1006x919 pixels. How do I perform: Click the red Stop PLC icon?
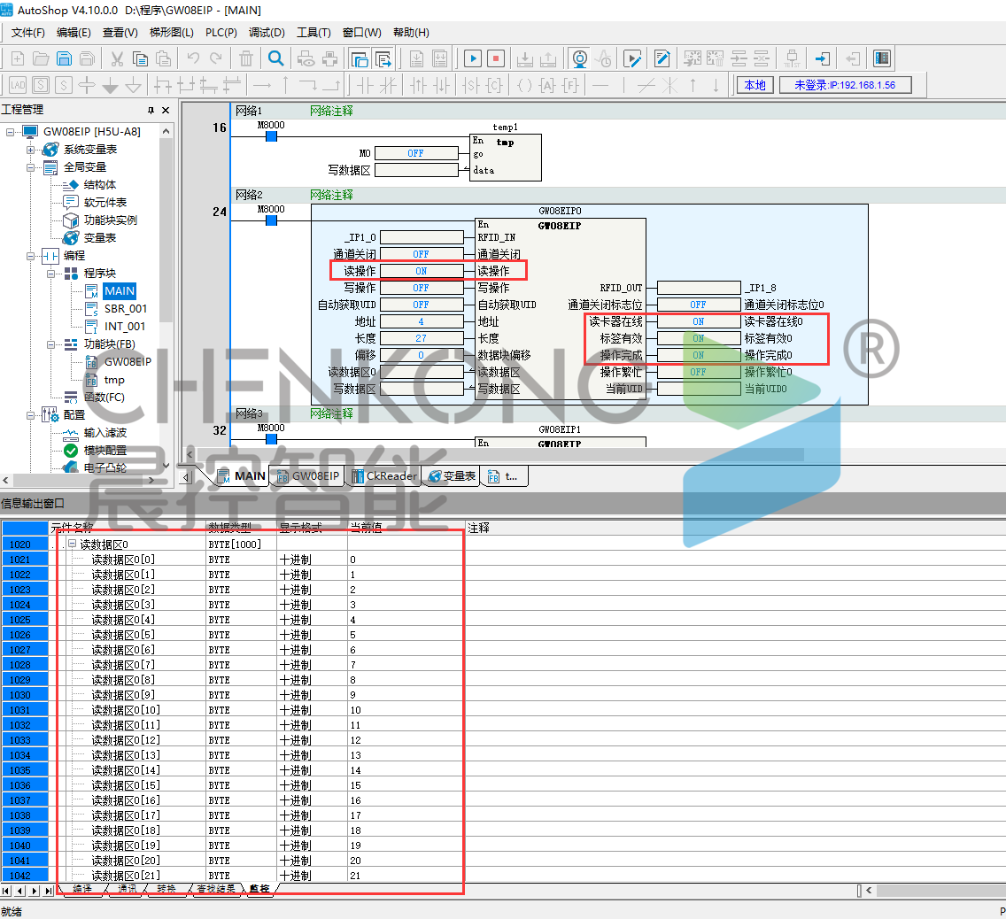[496, 59]
